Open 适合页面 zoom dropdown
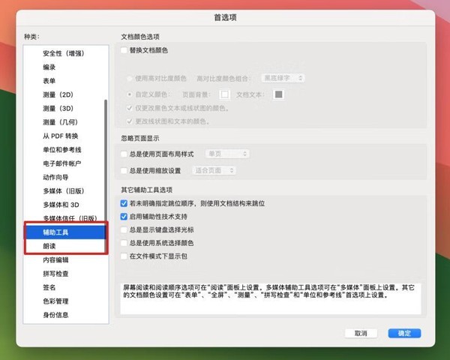This screenshot has width=450, height=360. 214,170
